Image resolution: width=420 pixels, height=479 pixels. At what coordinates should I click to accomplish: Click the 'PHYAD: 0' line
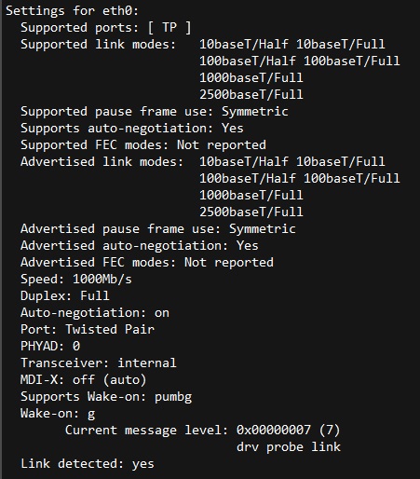(x=50, y=347)
